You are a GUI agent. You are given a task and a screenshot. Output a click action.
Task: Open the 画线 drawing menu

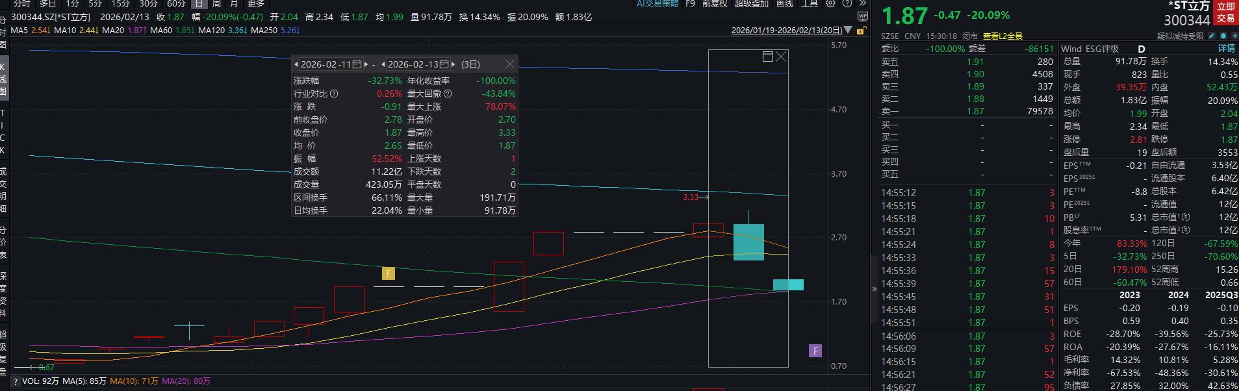(785, 3)
